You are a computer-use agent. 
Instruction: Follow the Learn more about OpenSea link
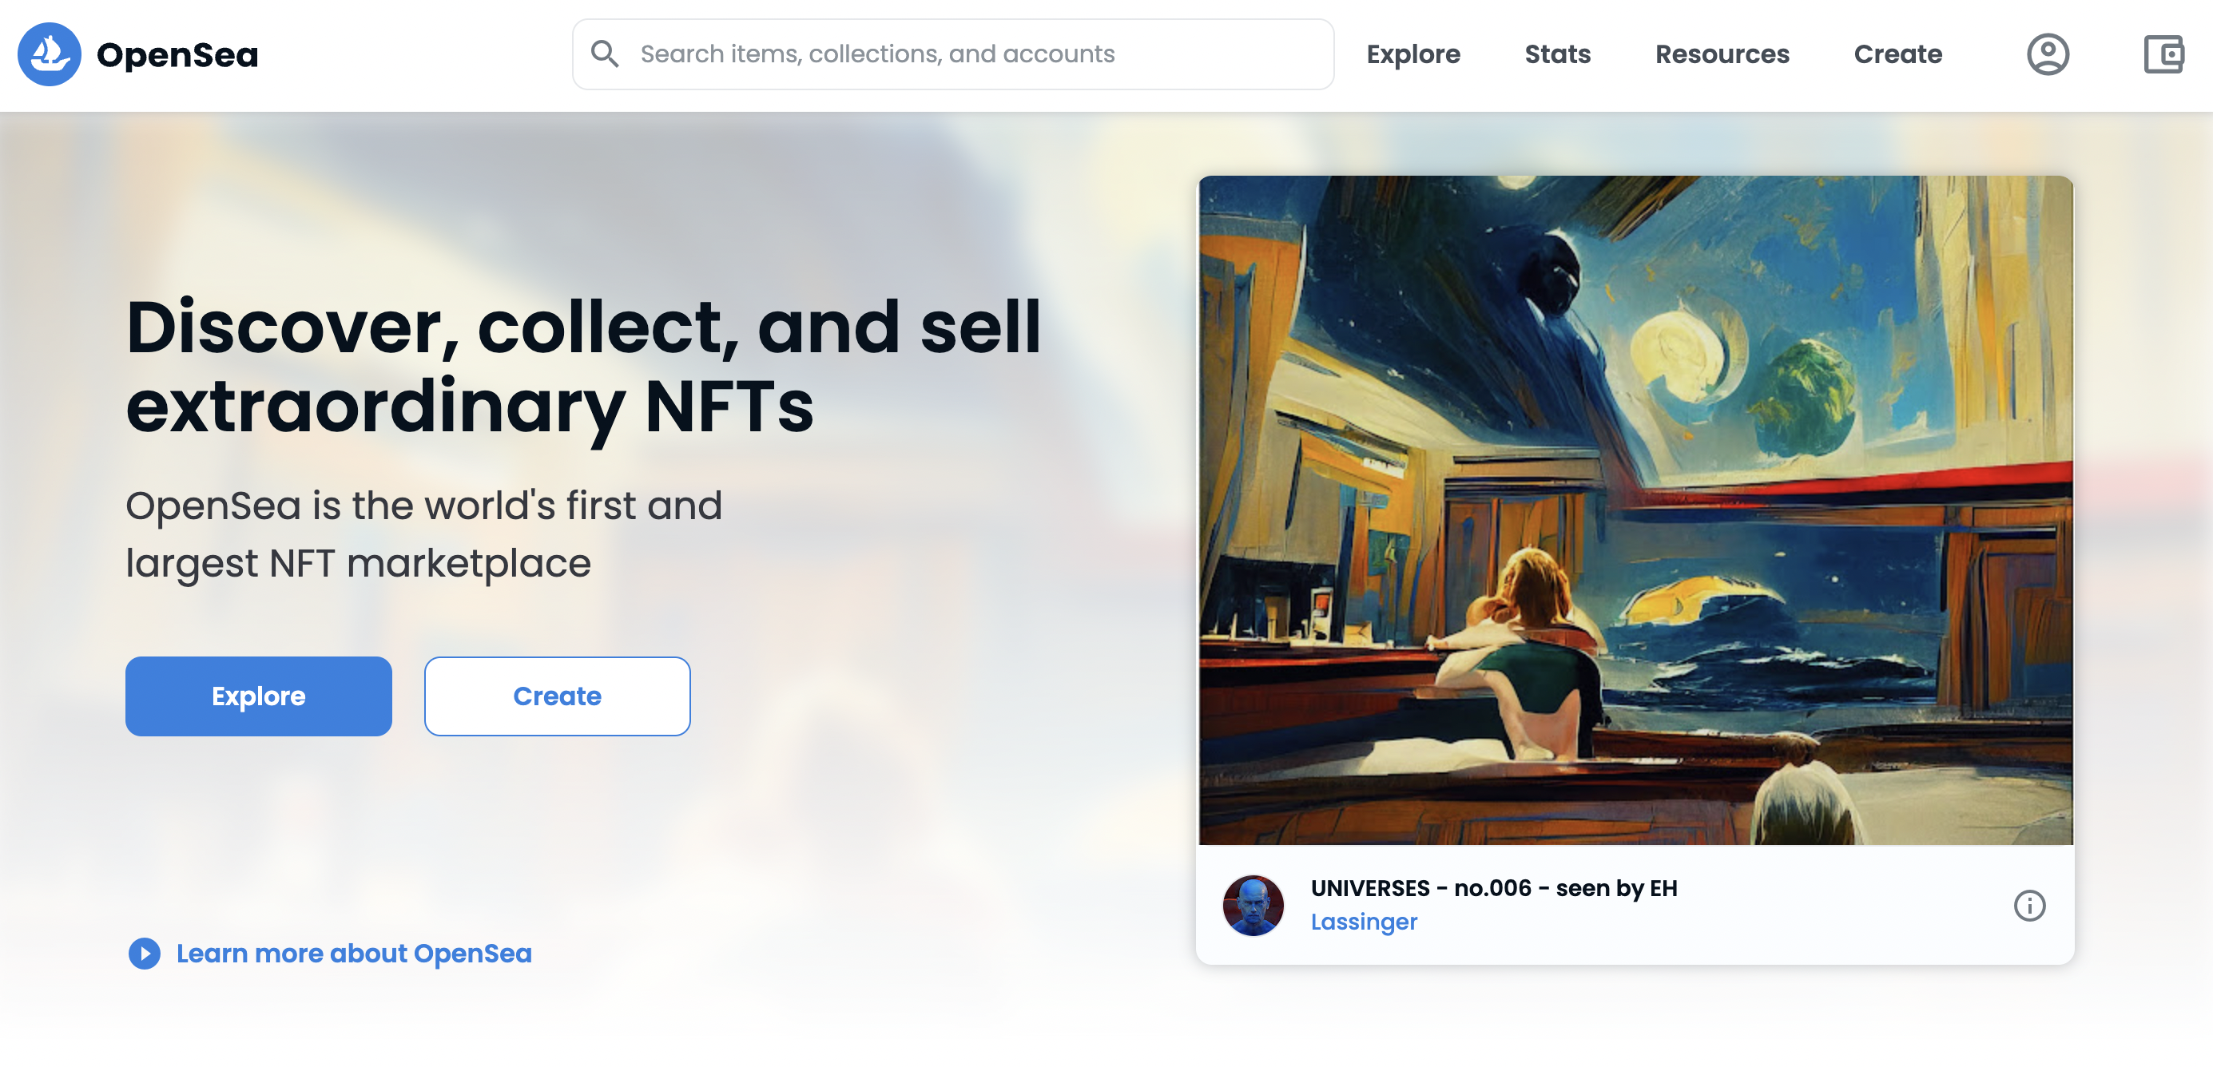pyautogui.click(x=353, y=953)
